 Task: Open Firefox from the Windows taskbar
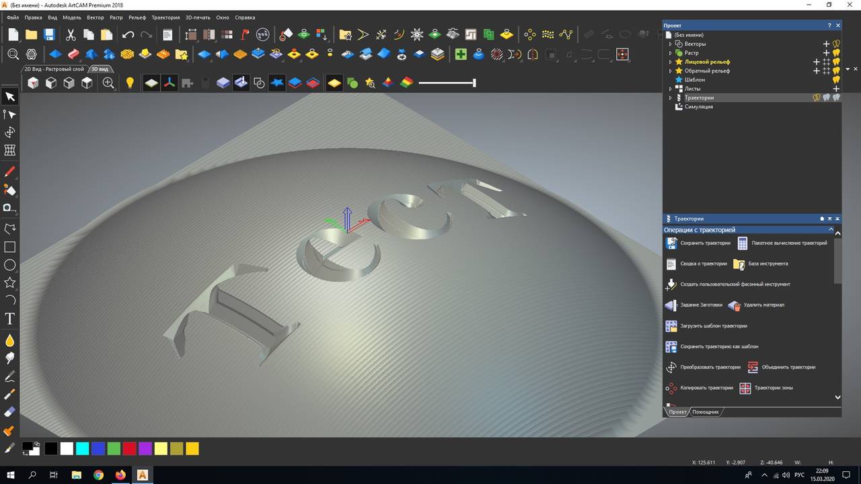tap(120, 475)
